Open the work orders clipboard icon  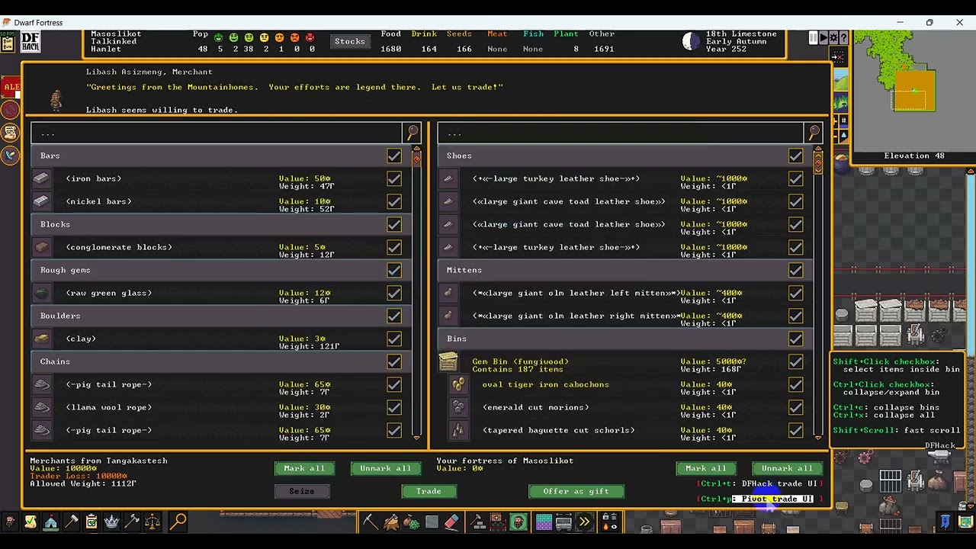(91, 522)
